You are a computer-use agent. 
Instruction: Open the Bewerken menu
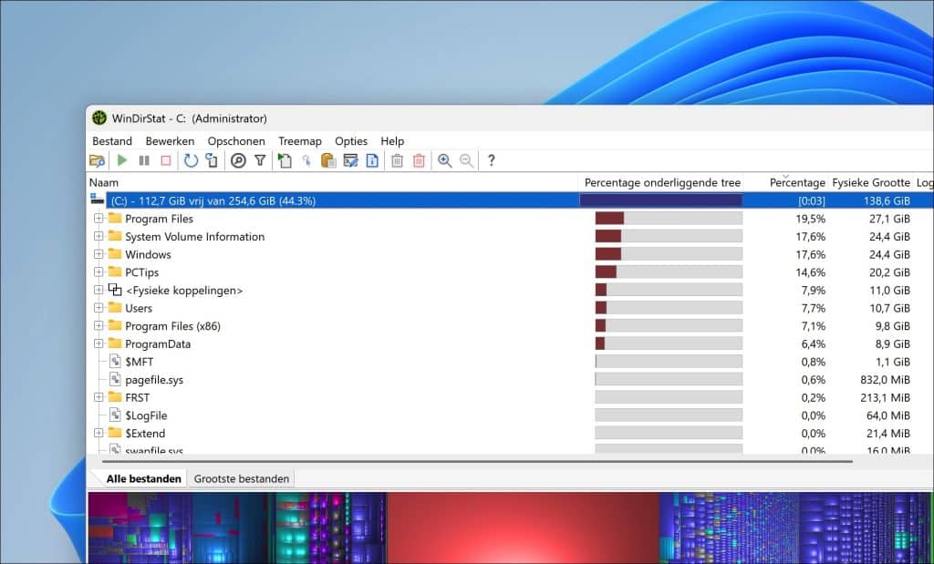point(170,141)
